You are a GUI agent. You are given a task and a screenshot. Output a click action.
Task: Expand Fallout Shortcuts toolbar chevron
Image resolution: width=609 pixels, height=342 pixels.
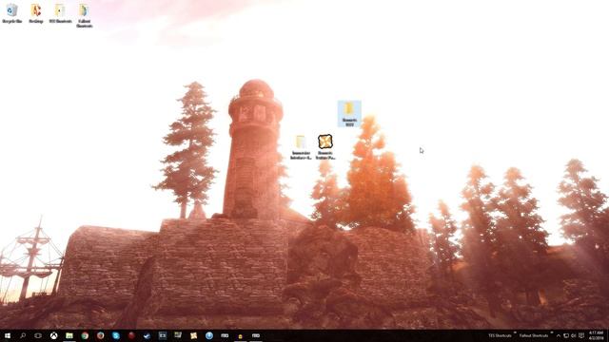(x=551, y=333)
